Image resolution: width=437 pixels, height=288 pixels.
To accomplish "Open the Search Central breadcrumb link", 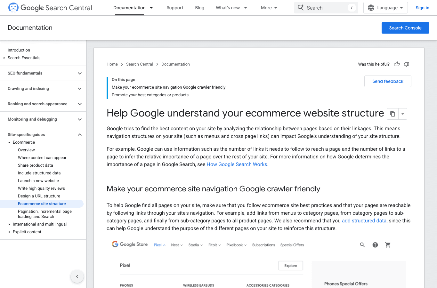I will tap(140, 64).
